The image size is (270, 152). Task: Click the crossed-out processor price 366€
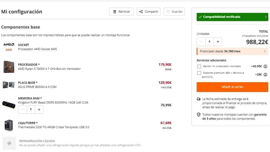168,69
